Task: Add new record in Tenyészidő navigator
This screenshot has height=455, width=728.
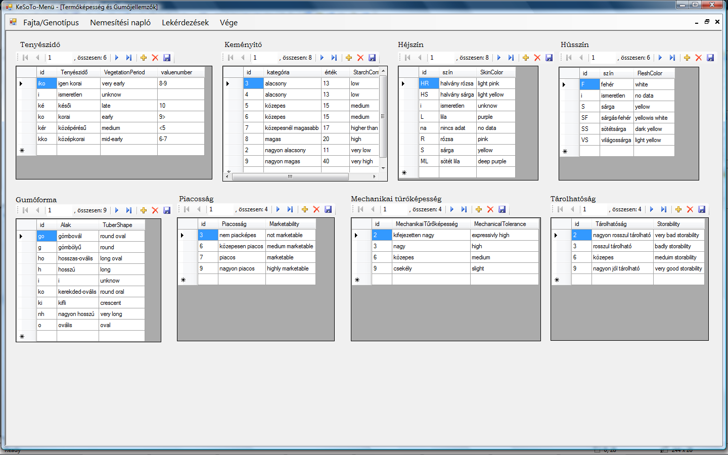Action: 144,58
